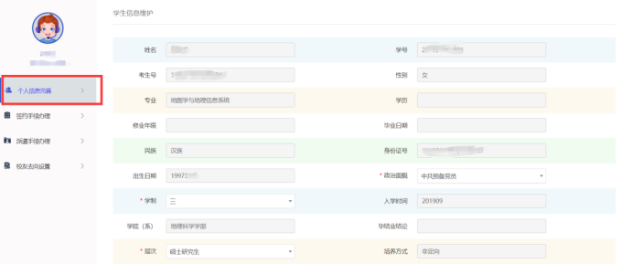Open the 学制 dropdown showing 三

pos(230,201)
